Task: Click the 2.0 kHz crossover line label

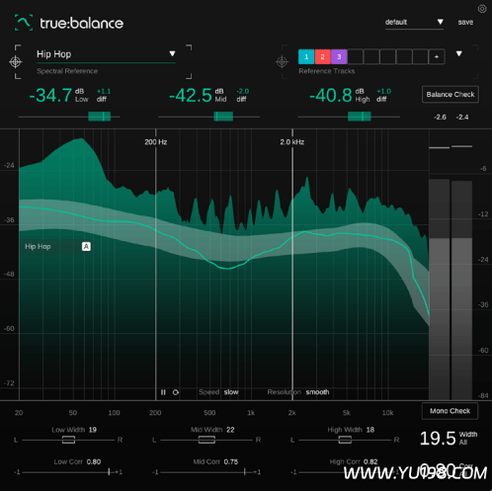Action: click(x=292, y=142)
